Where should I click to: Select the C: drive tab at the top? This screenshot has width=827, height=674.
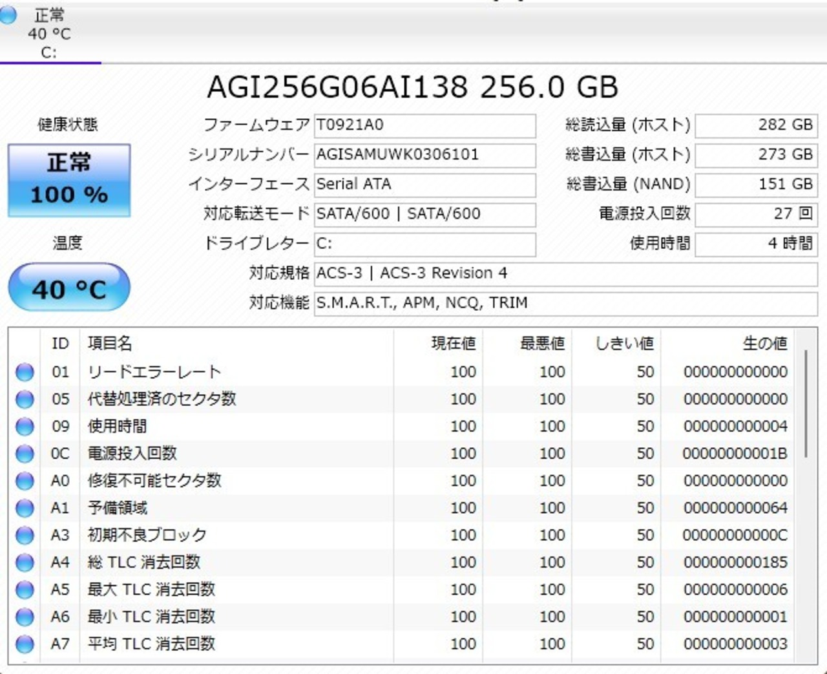pyautogui.click(x=49, y=34)
